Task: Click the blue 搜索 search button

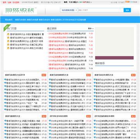Action: [127, 10]
